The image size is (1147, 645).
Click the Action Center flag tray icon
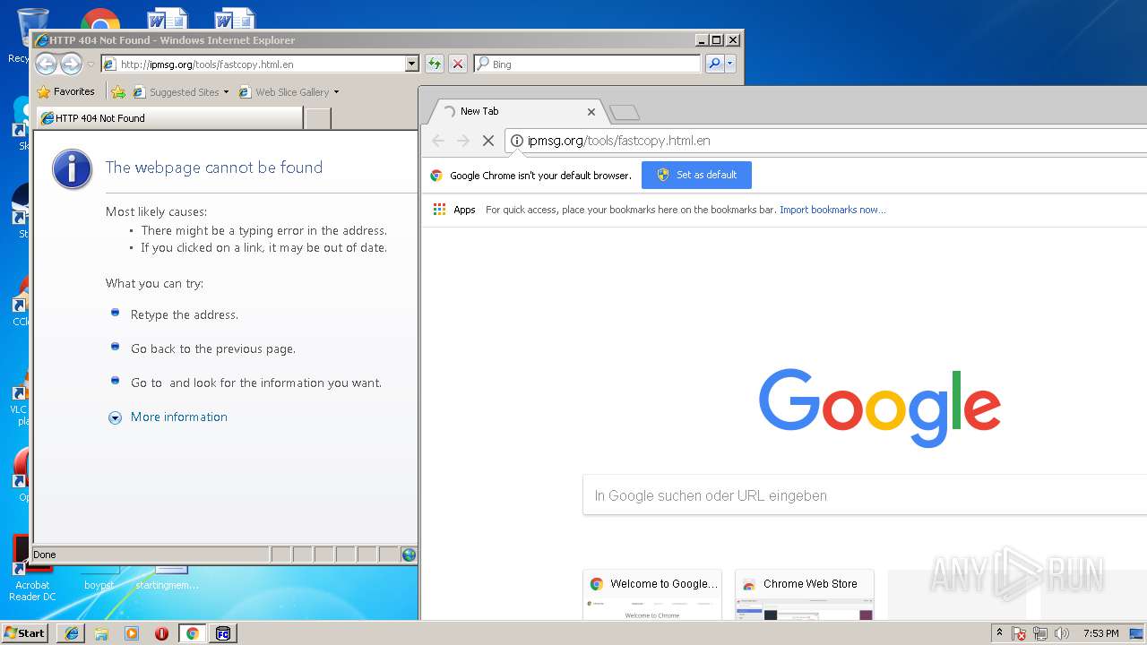pyautogui.click(x=1020, y=633)
